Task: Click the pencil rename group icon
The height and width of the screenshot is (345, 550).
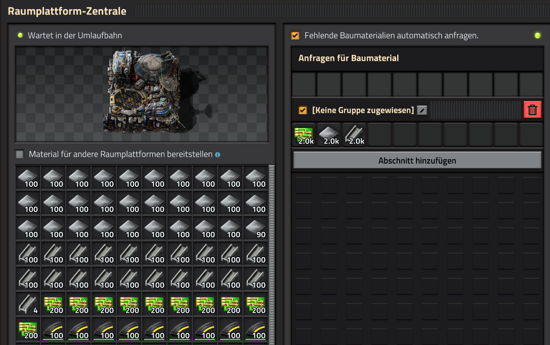Action: (422, 110)
